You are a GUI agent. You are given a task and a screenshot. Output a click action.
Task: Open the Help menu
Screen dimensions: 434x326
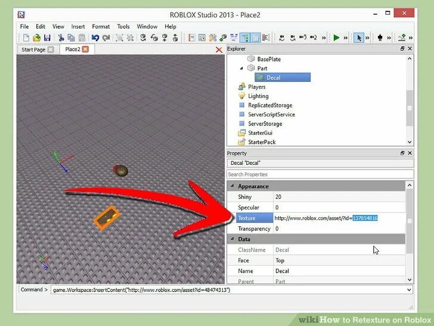click(170, 26)
